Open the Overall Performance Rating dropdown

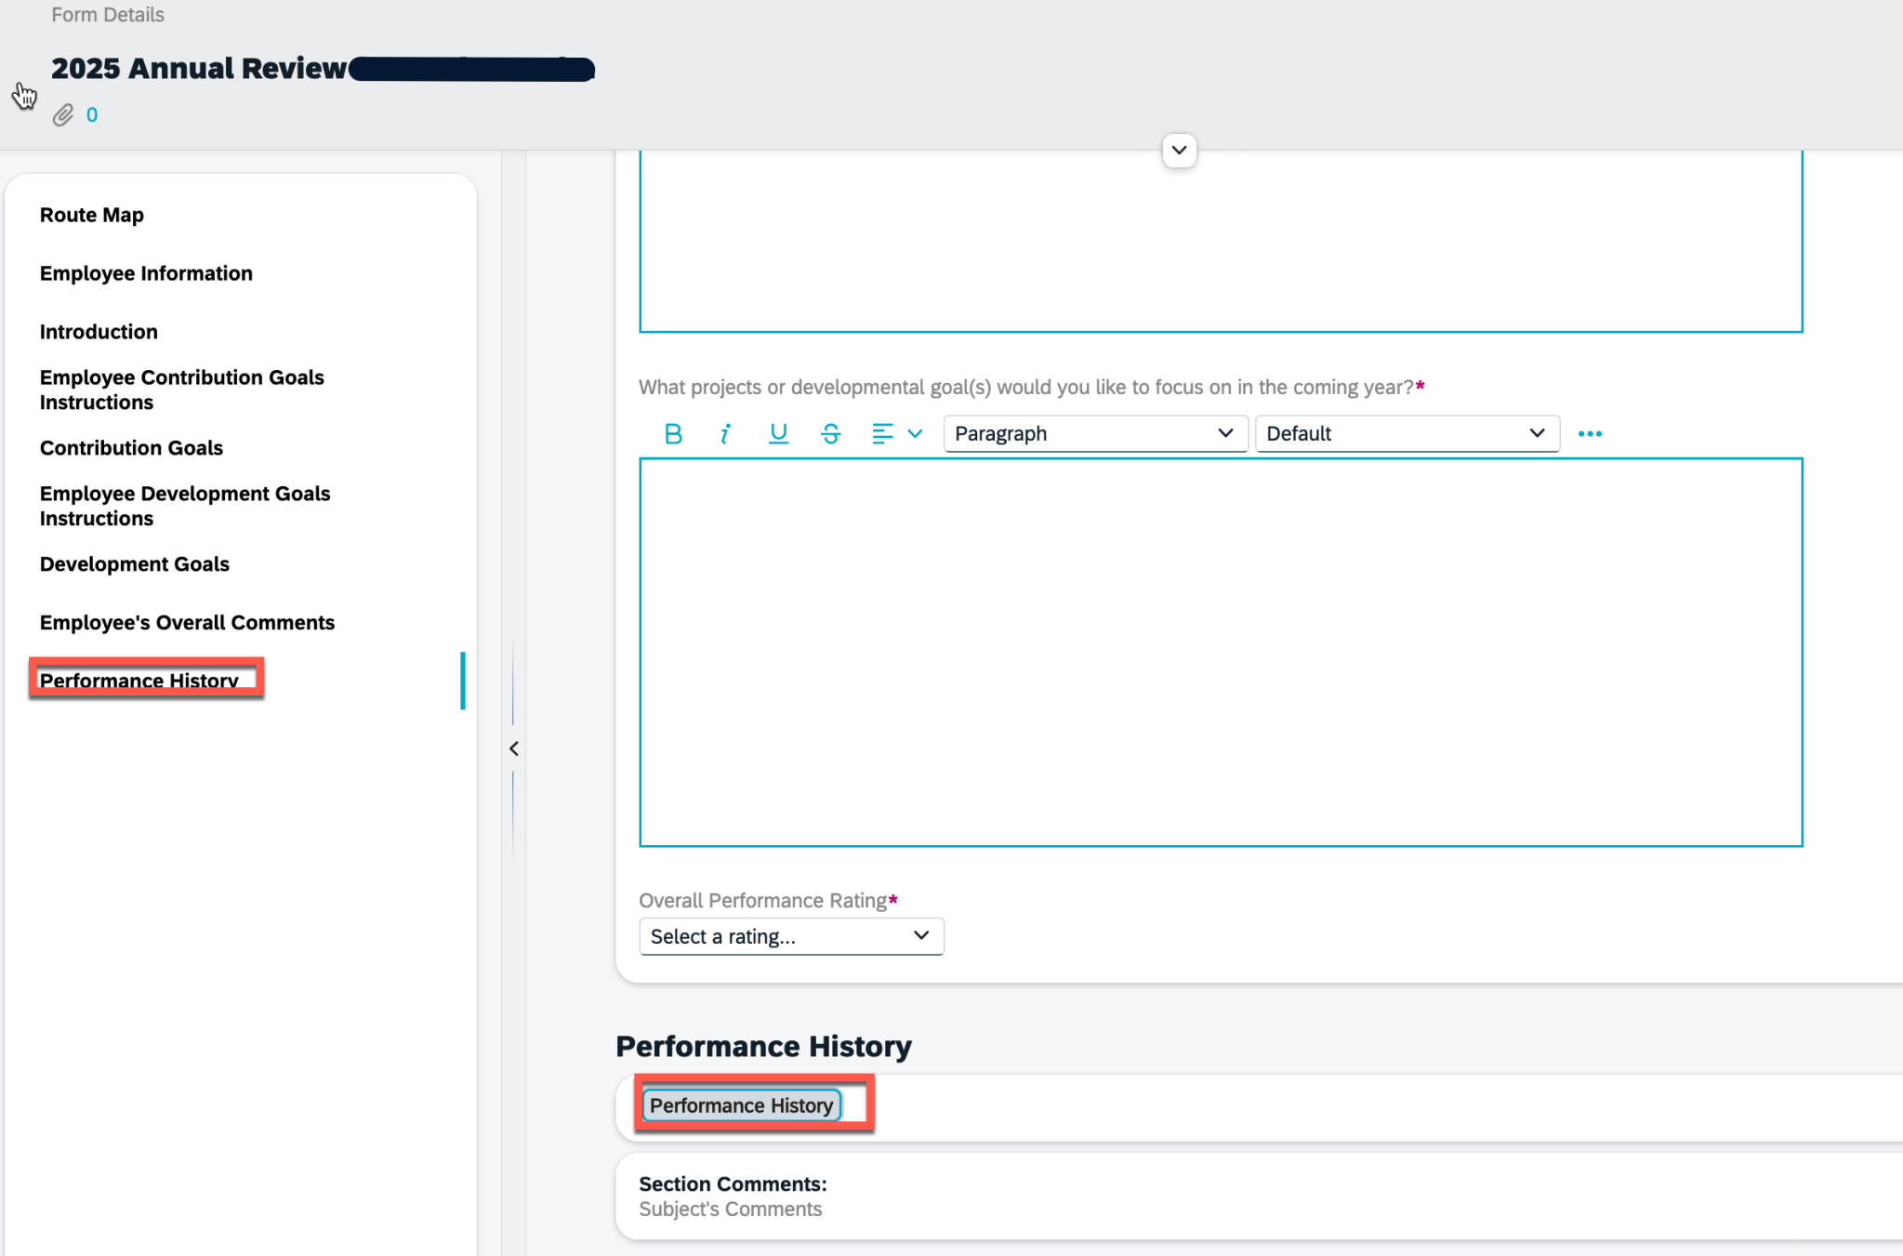(x=789, y=936)
